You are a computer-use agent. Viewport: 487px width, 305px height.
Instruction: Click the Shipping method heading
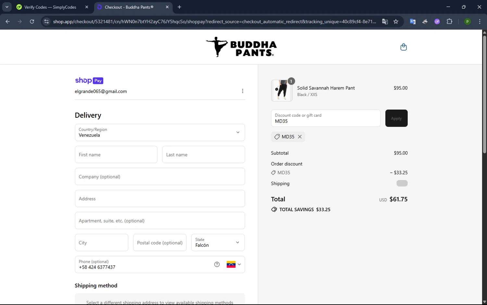coord(96,285)
